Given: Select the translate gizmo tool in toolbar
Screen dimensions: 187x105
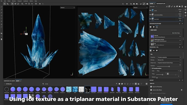Looking at the screenshot, I should 12,4.
